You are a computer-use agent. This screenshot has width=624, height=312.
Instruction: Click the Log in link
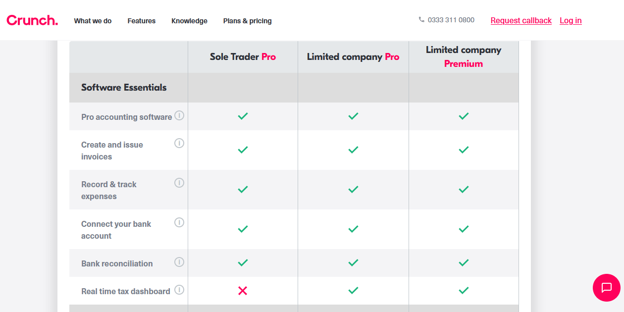pyautogui.click(x=571, y=20)
